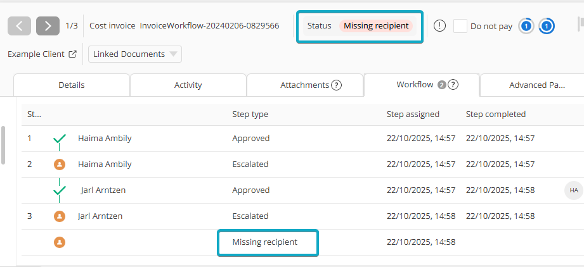Select the Missing recipient step type cell

click(x=264, y=242)
